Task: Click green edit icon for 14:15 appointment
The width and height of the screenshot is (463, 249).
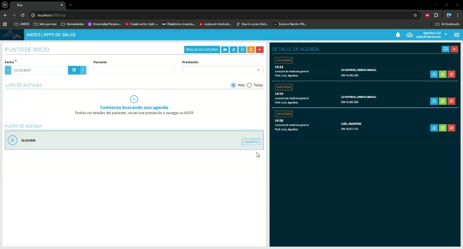Action: click(443, 74)
